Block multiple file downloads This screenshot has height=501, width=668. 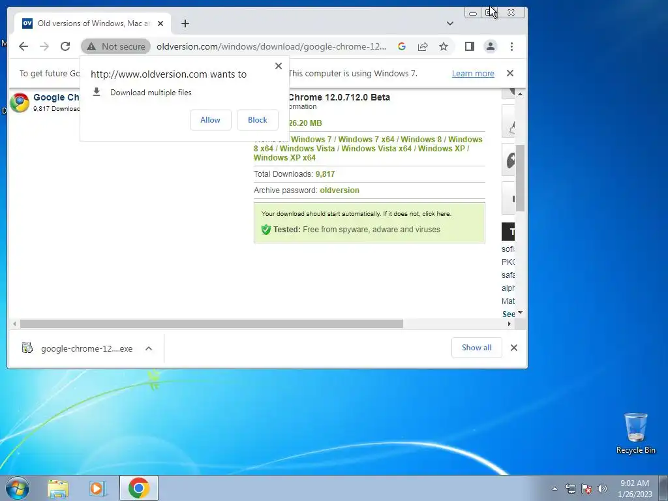pyautogui.click(x=257, y=120)
